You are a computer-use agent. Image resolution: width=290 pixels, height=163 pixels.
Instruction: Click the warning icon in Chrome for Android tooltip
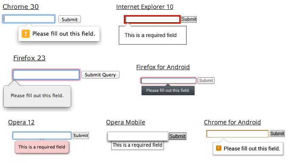(218, 148)
